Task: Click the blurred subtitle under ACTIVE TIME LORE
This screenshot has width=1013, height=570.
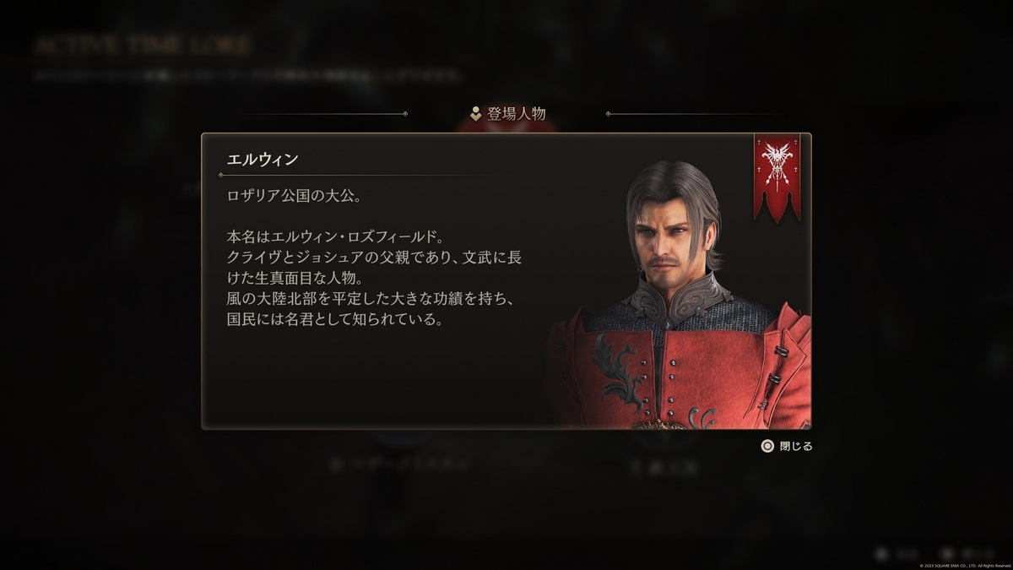Action: [248, 76]
